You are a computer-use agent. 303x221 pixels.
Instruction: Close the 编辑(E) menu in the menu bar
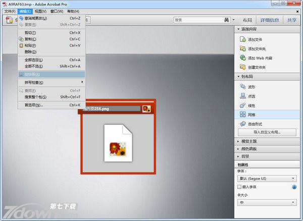pos(25,12)
